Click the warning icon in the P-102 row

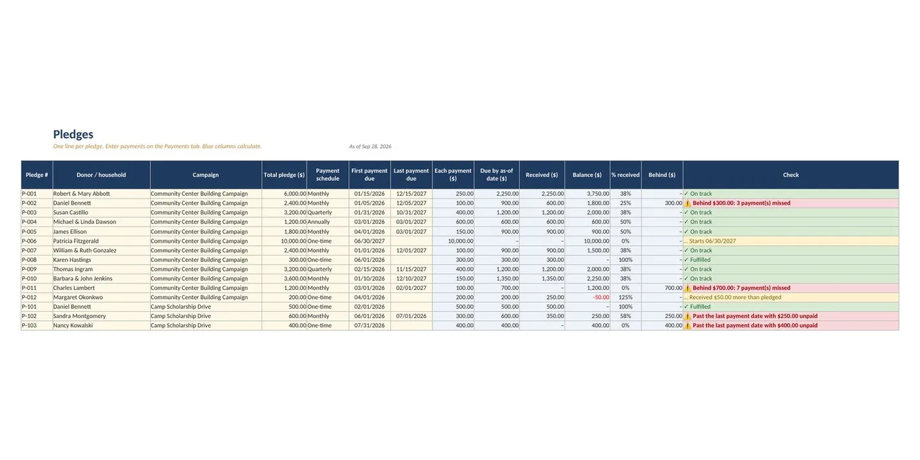pyautogui.click(x=687, y=316)
